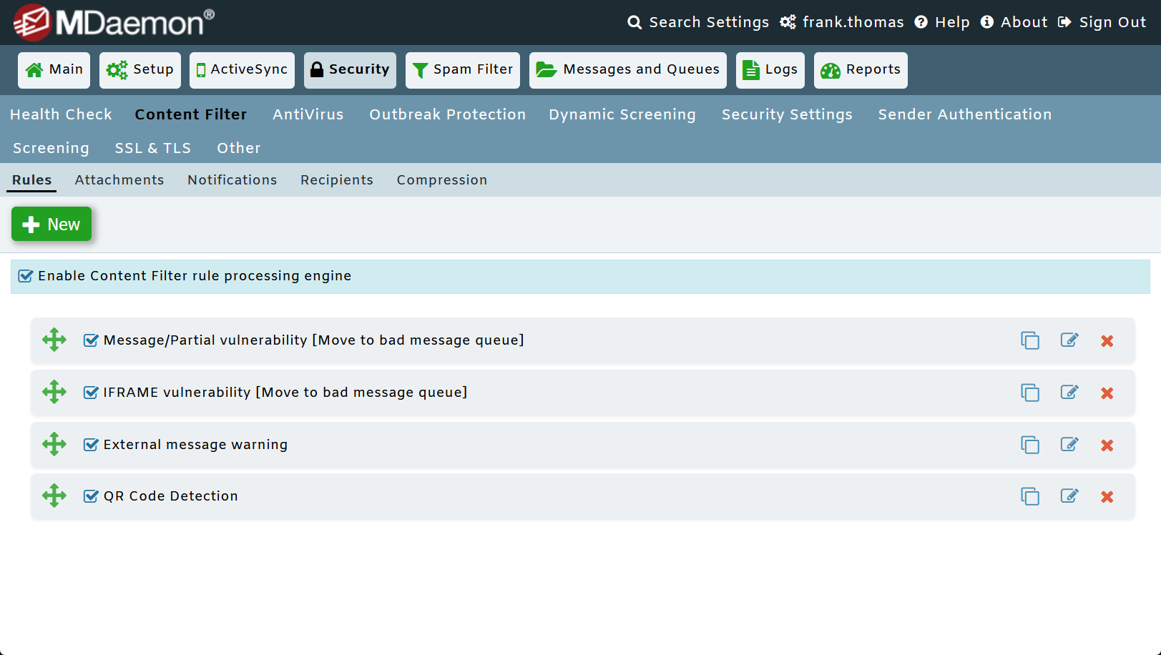Duplicate the External message warning rule
Image resolution: width=1161 pixels, height=655 pixels.
coord(1030,444)
